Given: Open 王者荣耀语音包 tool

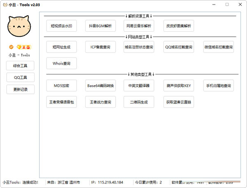Looking at the screenshot, I should (61, 102).
